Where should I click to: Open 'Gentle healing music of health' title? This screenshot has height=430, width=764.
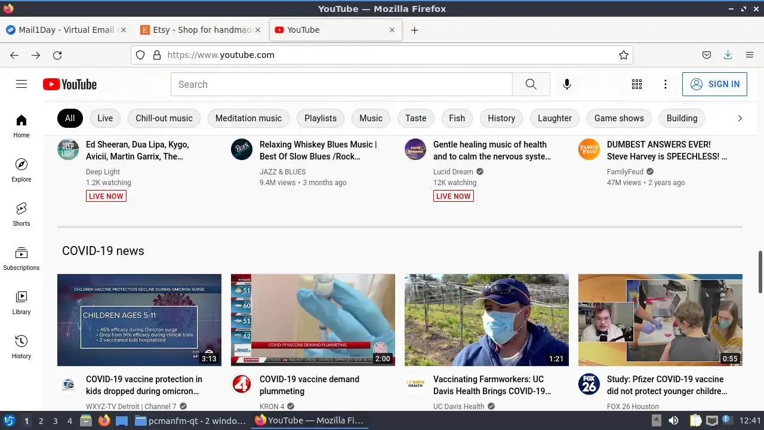[x=492, y=150]
